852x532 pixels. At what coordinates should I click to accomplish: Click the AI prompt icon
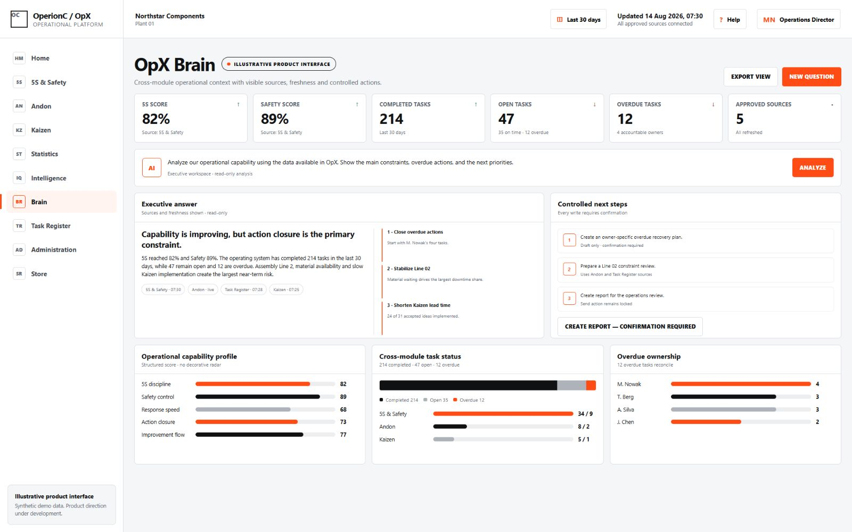coord(152,168)
